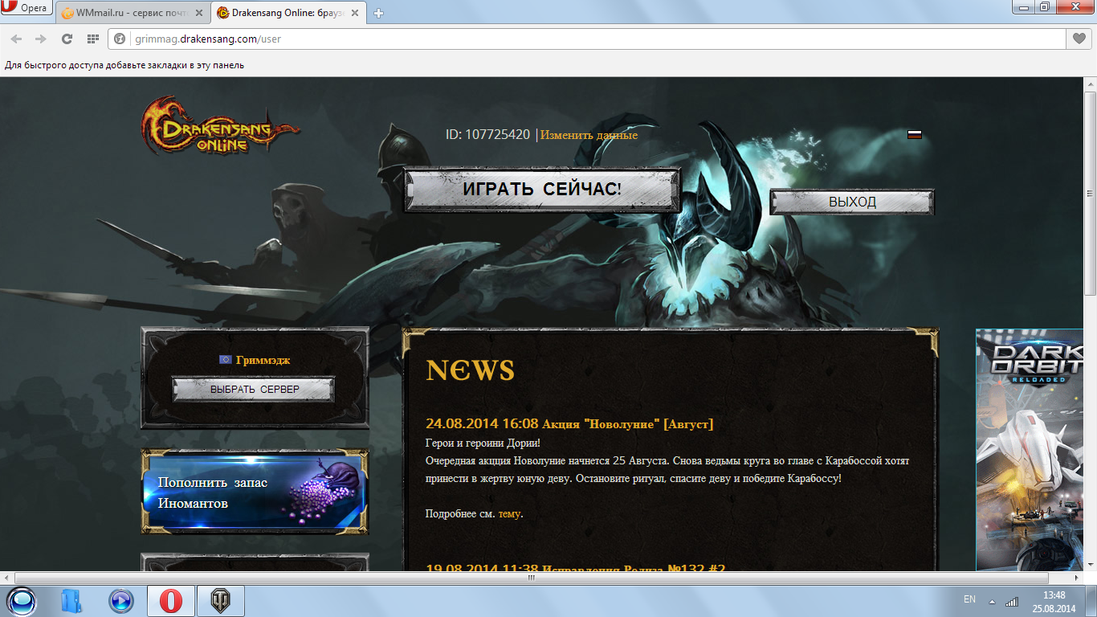This screenshot has height=617, width=1097.
Task: Open the blue library taskbar icon
Action: (x=71, y=601)
